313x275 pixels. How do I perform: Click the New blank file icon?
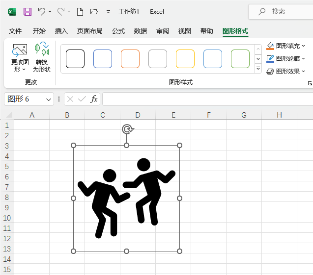point(80,11)
